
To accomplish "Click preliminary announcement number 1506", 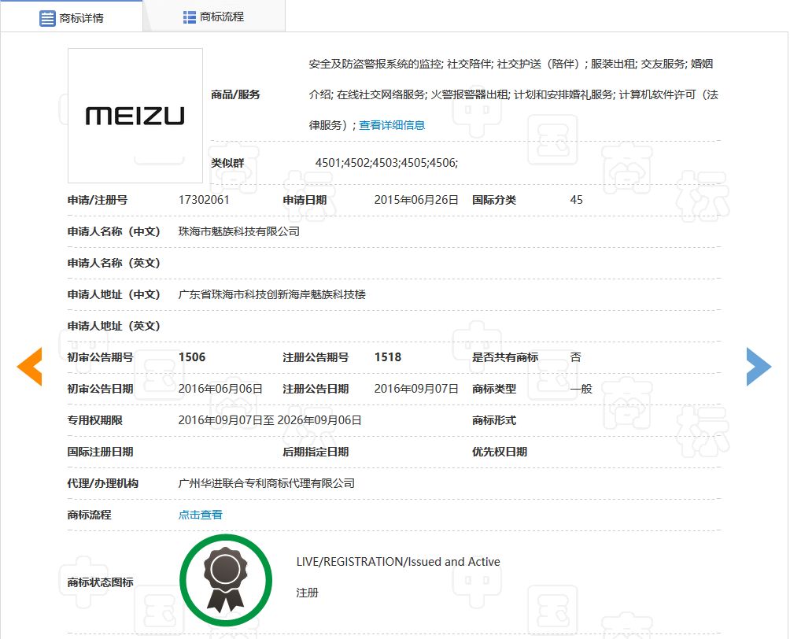I will pos(192,357).
